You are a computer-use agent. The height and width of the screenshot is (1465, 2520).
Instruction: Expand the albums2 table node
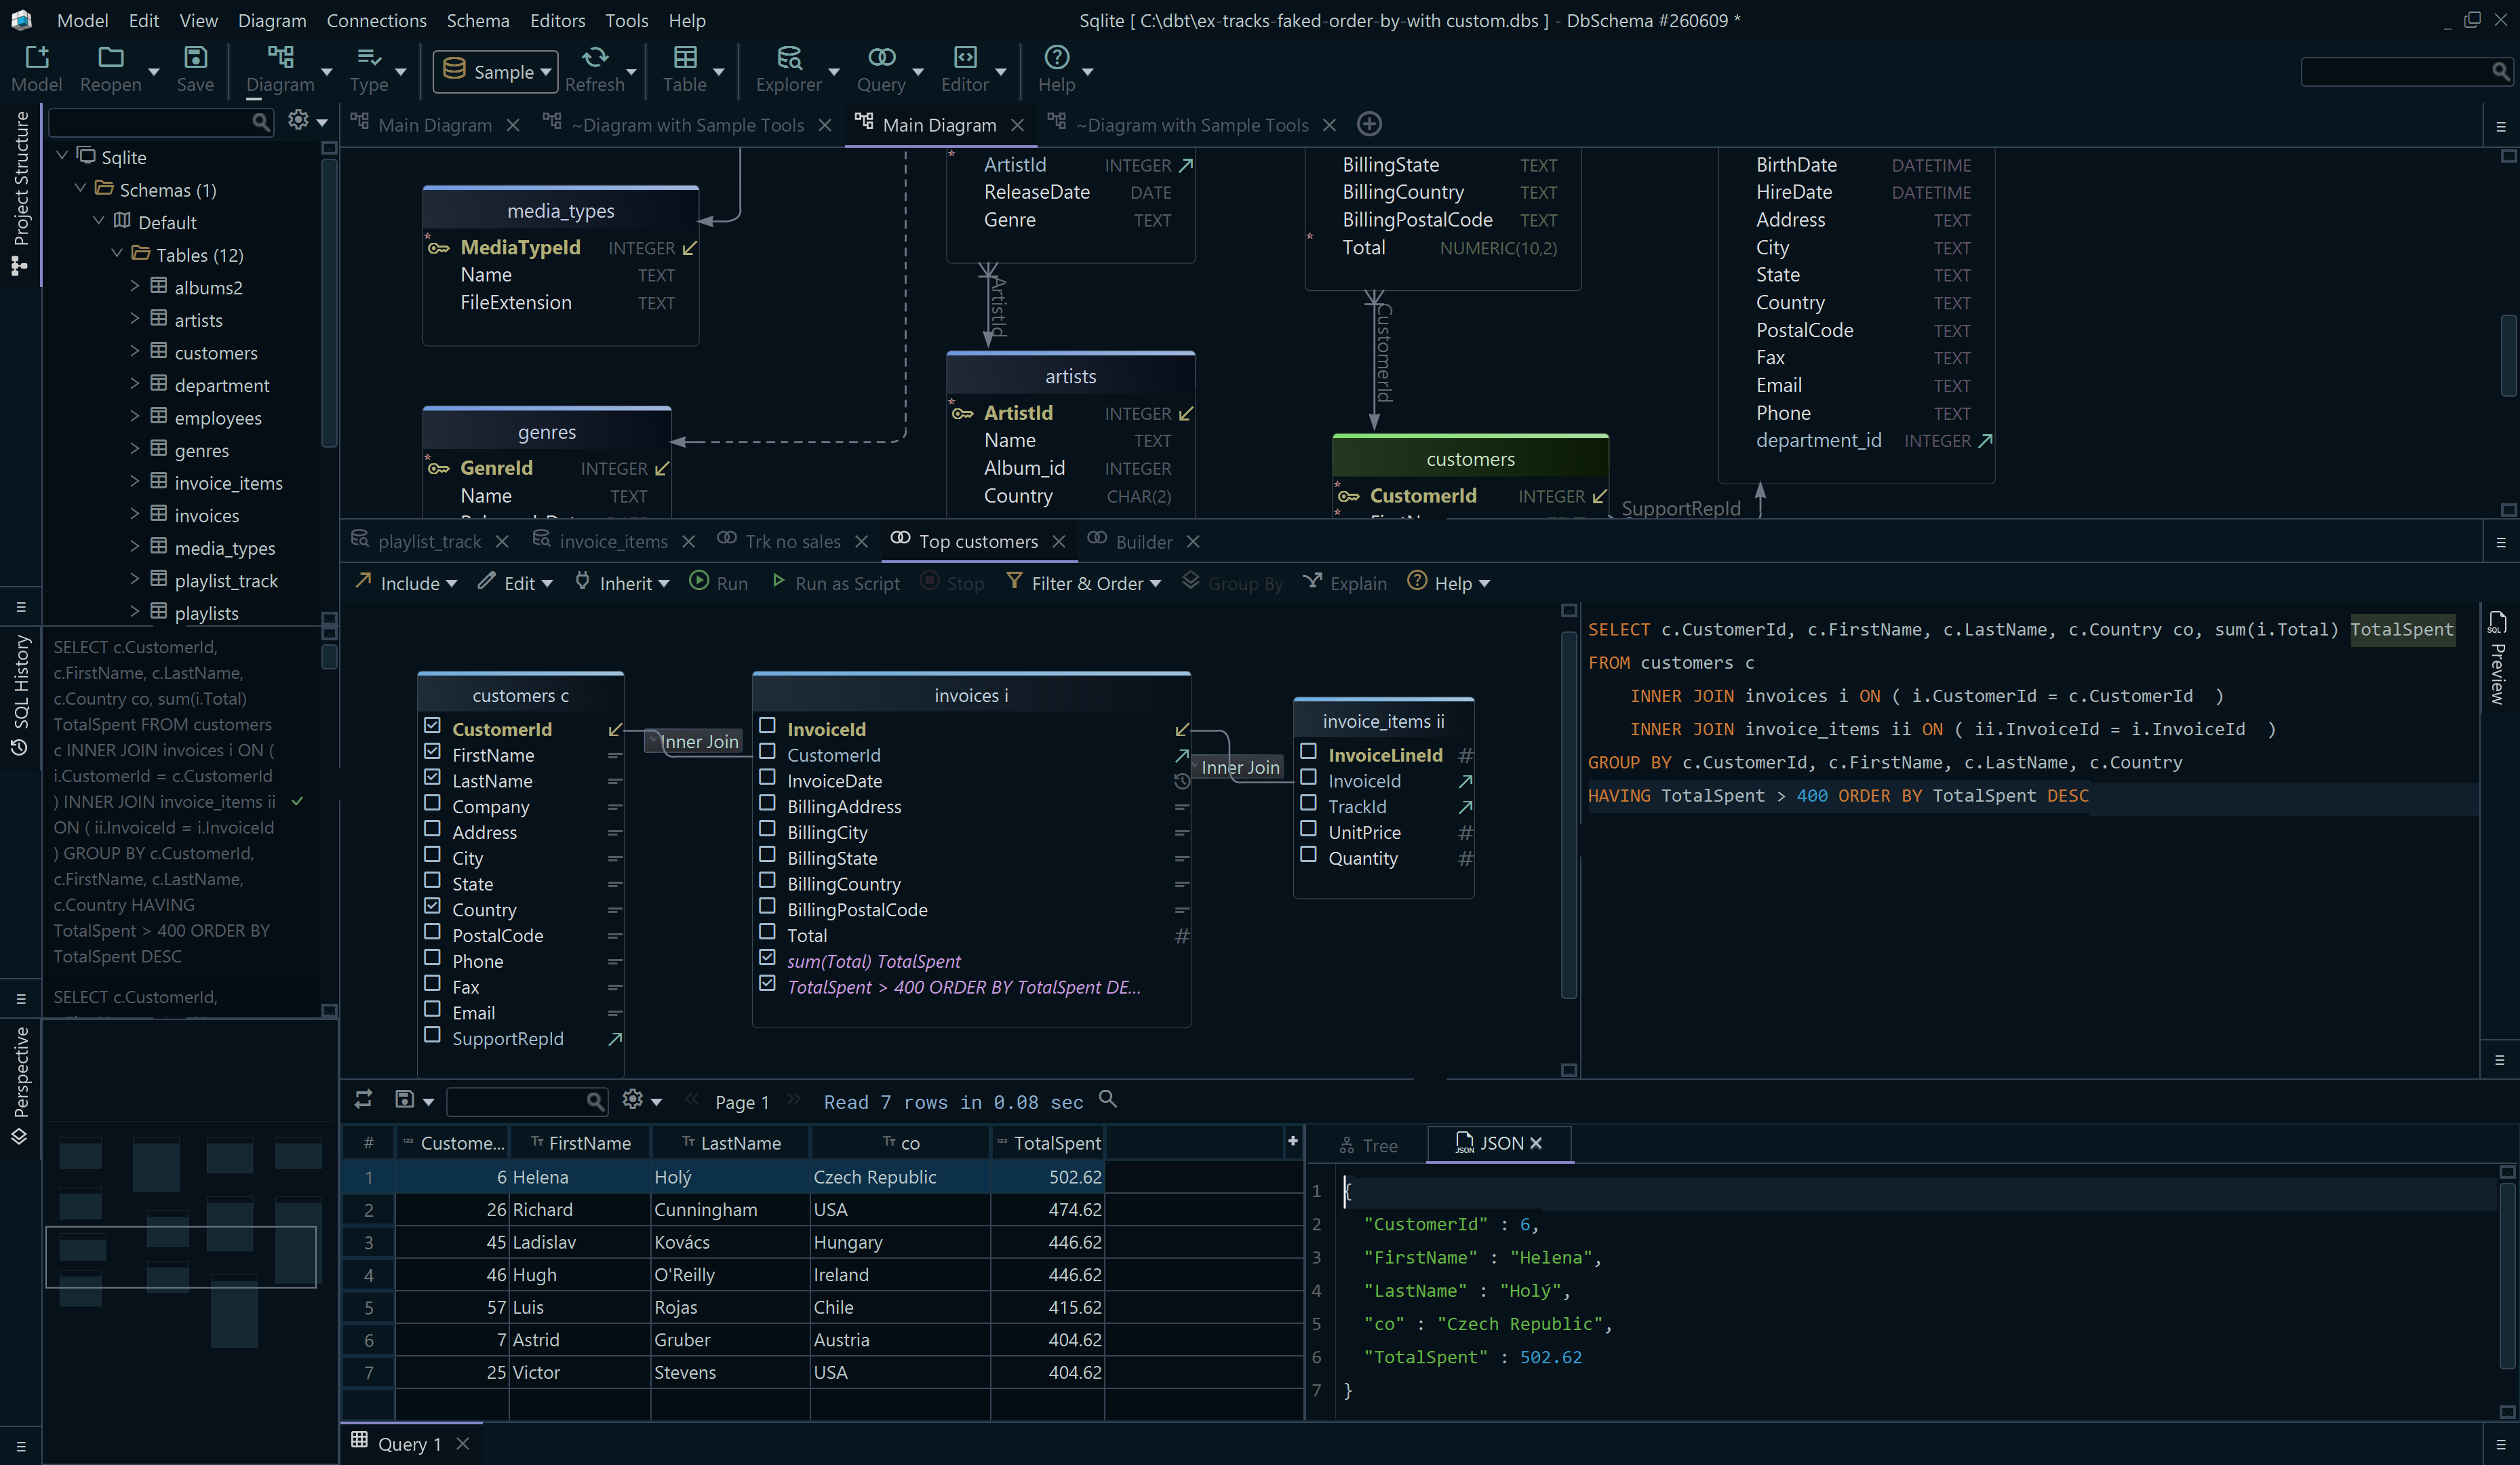tap(135, 286)
